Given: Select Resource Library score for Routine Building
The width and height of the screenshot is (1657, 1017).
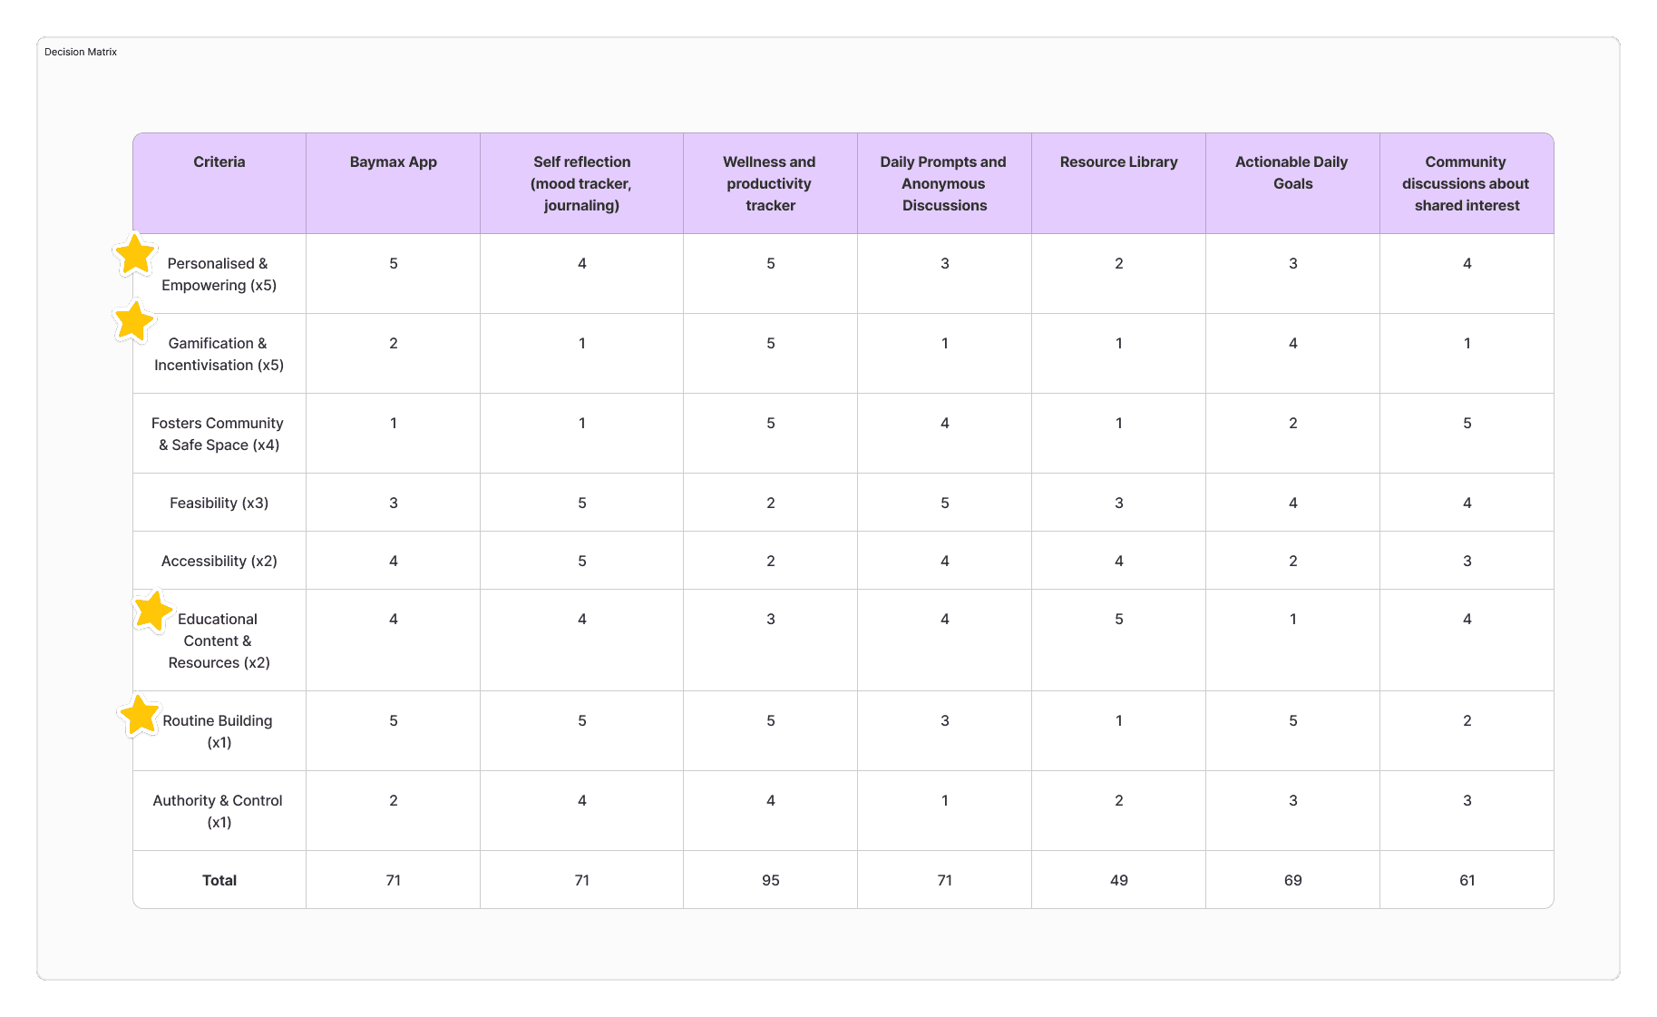Looking at the screenshot, I should [x=1119, y=731].
